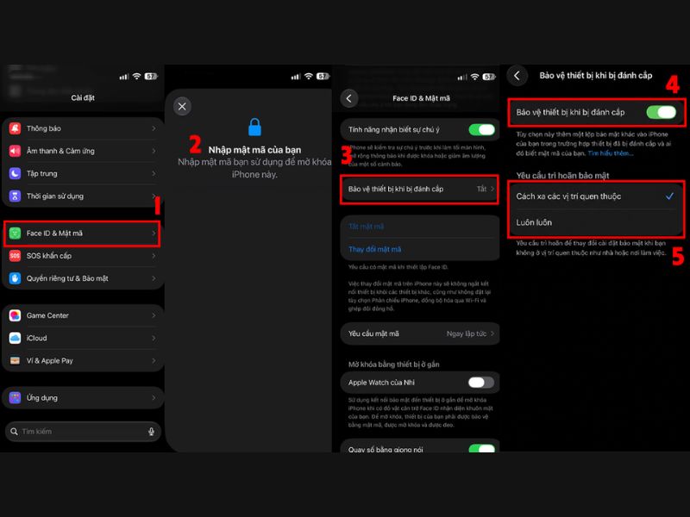Toggle Tính năng nhận biết sự chú ý switch

pos(482,130)
